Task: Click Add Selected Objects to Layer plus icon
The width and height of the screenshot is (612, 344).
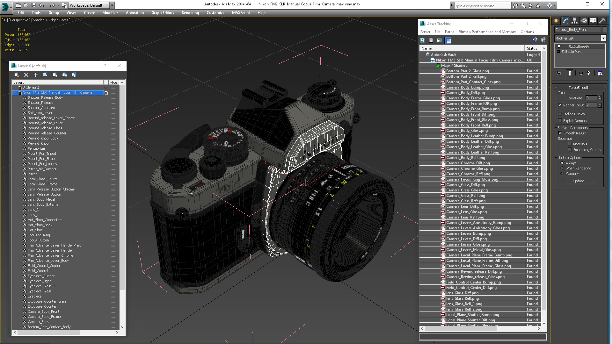Action: pyautogui.click(x=36, y=75)
